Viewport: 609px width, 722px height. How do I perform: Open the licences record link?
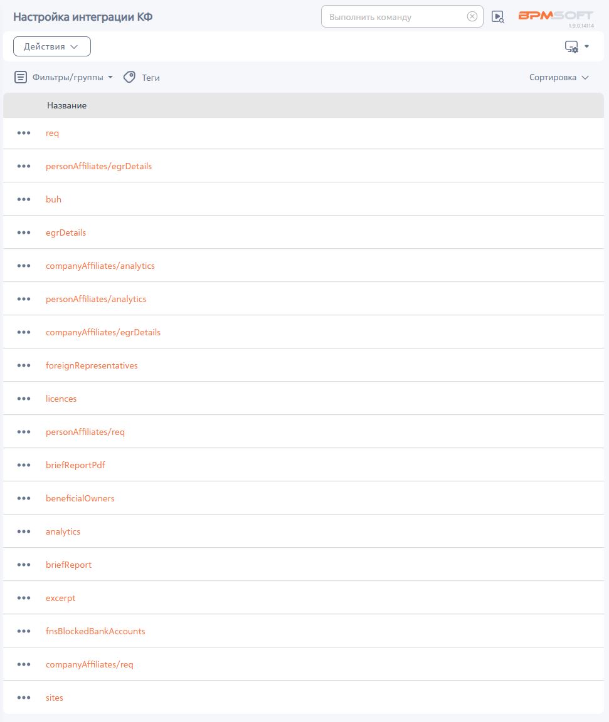pos(61,399)
